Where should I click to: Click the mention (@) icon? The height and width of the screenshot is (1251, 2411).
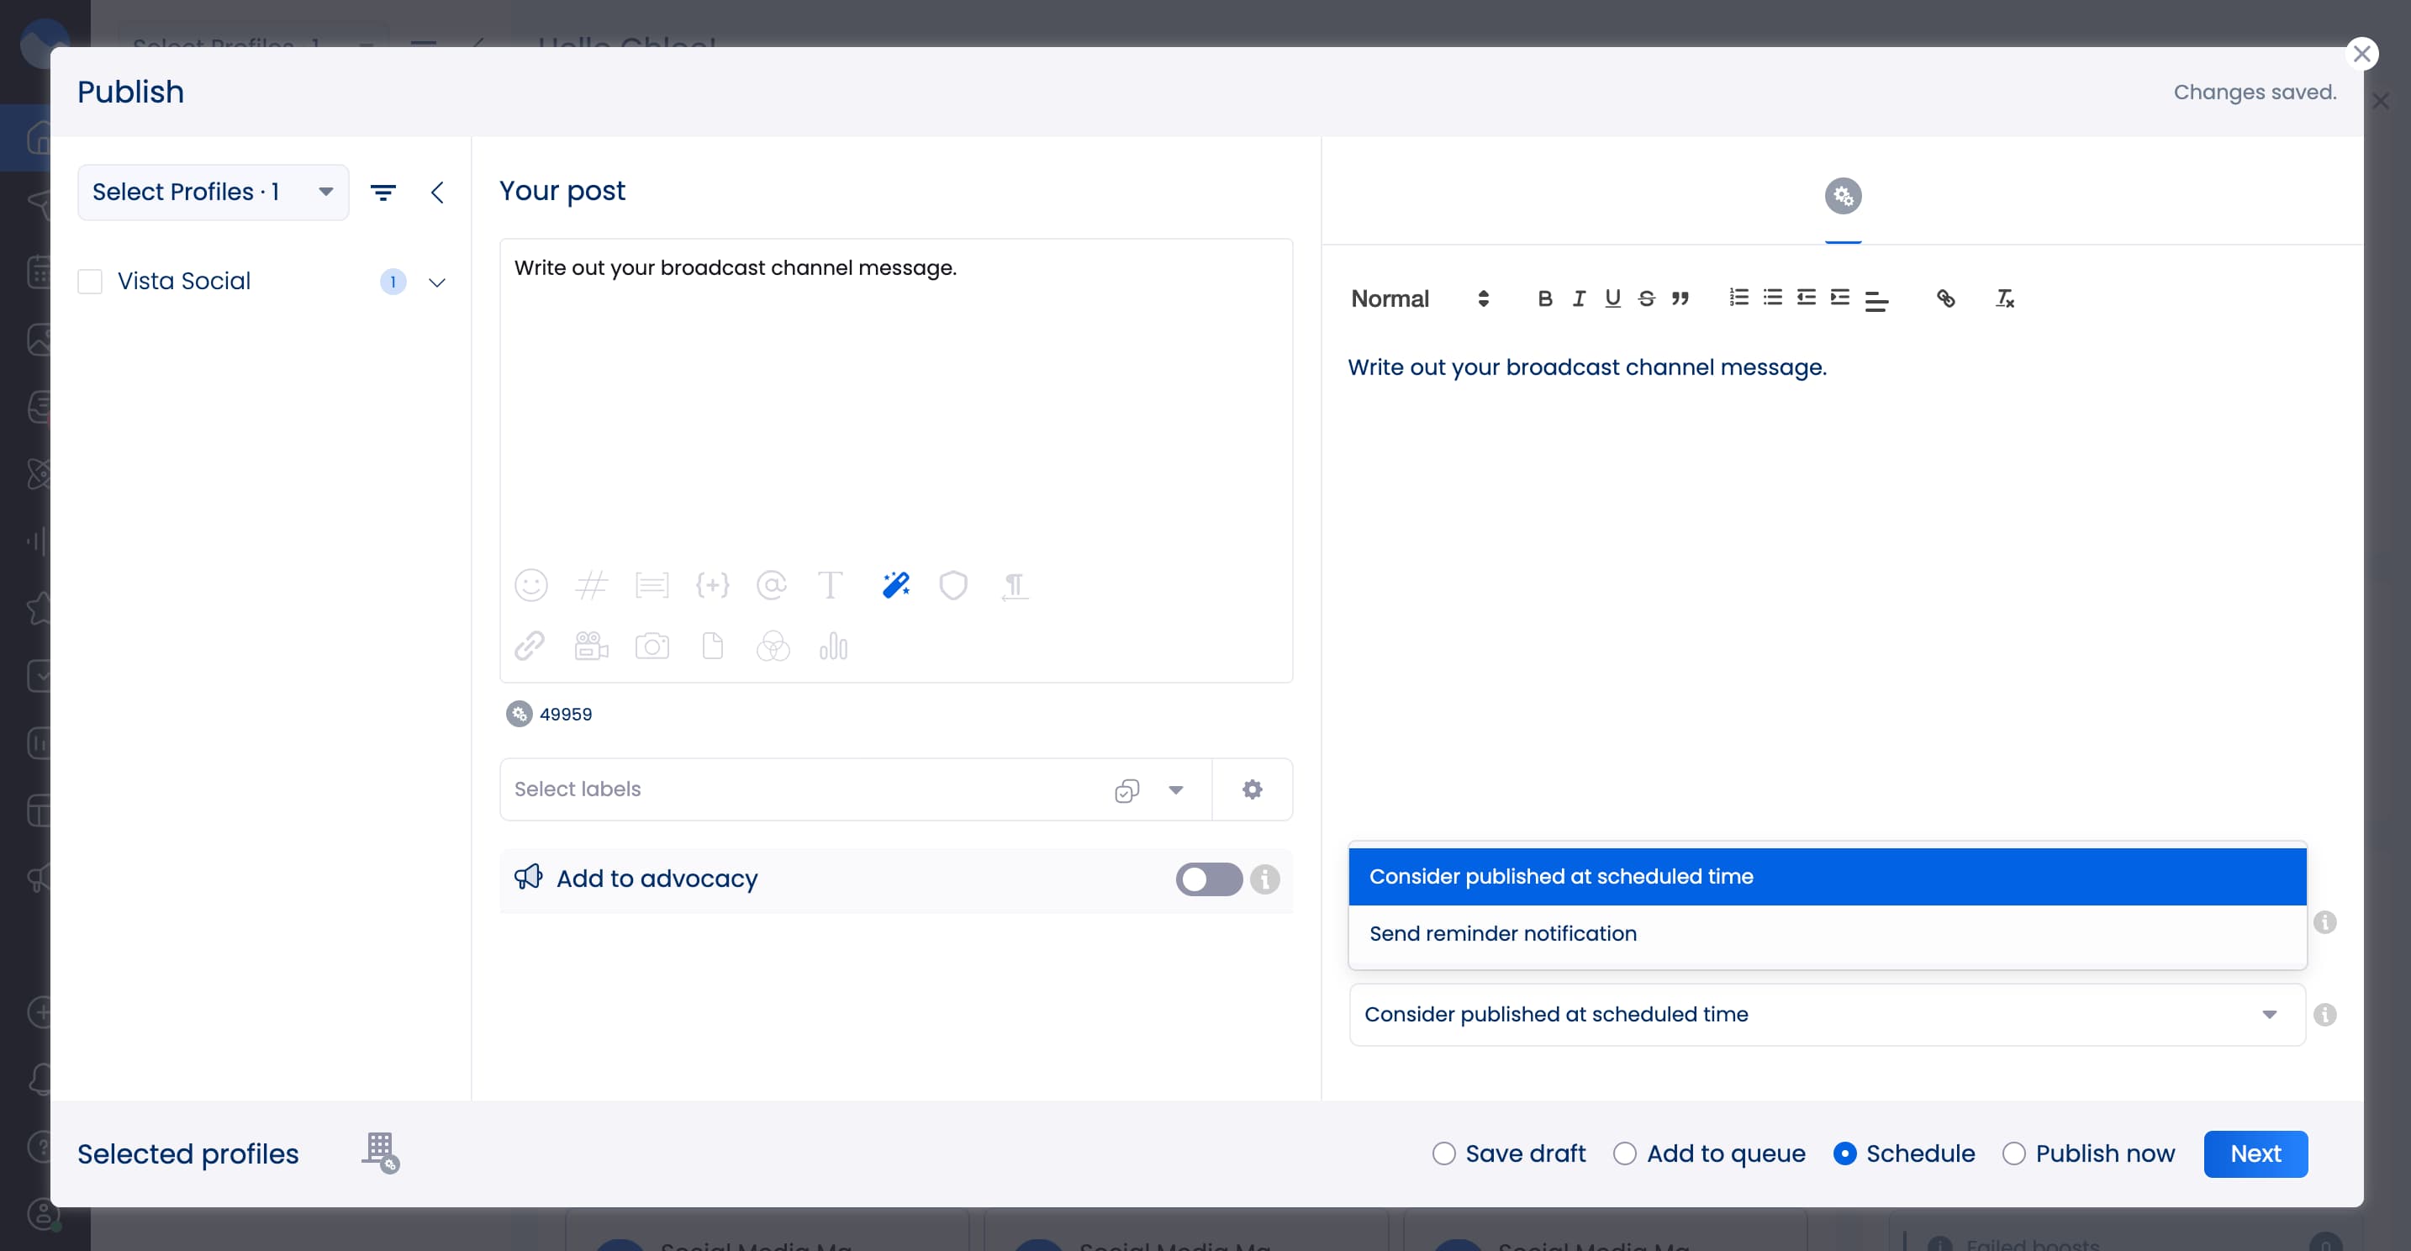point(771,585)
